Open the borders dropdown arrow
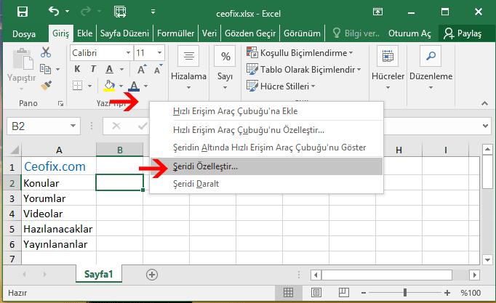The image size is (496, 303). (x=90, y=86)
